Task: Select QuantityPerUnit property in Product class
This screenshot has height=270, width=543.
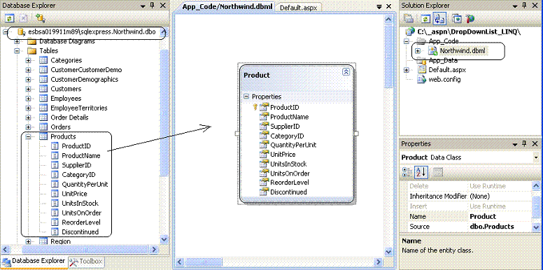Action: [x=293, y=145]
